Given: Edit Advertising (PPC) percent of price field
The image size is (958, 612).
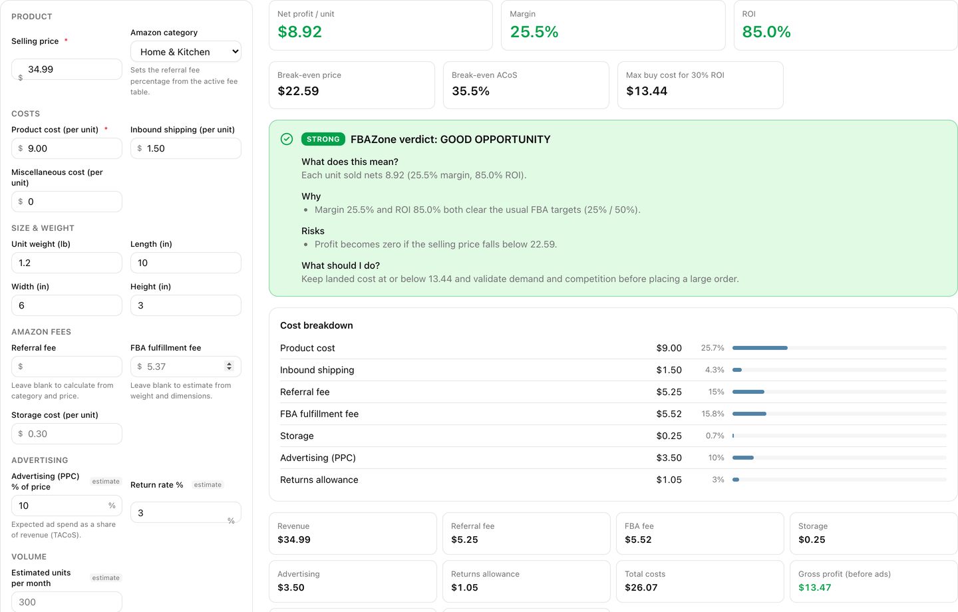Looking at the screenshot, I should click(67, 506).
